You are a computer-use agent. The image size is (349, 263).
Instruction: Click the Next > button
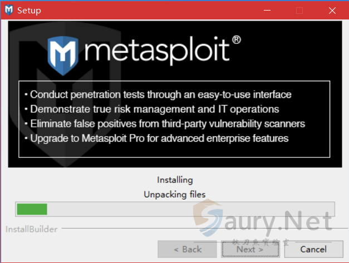(250, 249)
